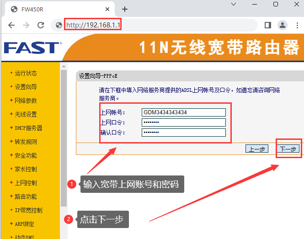304x239 pixels.
Task: Open the tab search chevron dropdown
Action: point(234,4)
